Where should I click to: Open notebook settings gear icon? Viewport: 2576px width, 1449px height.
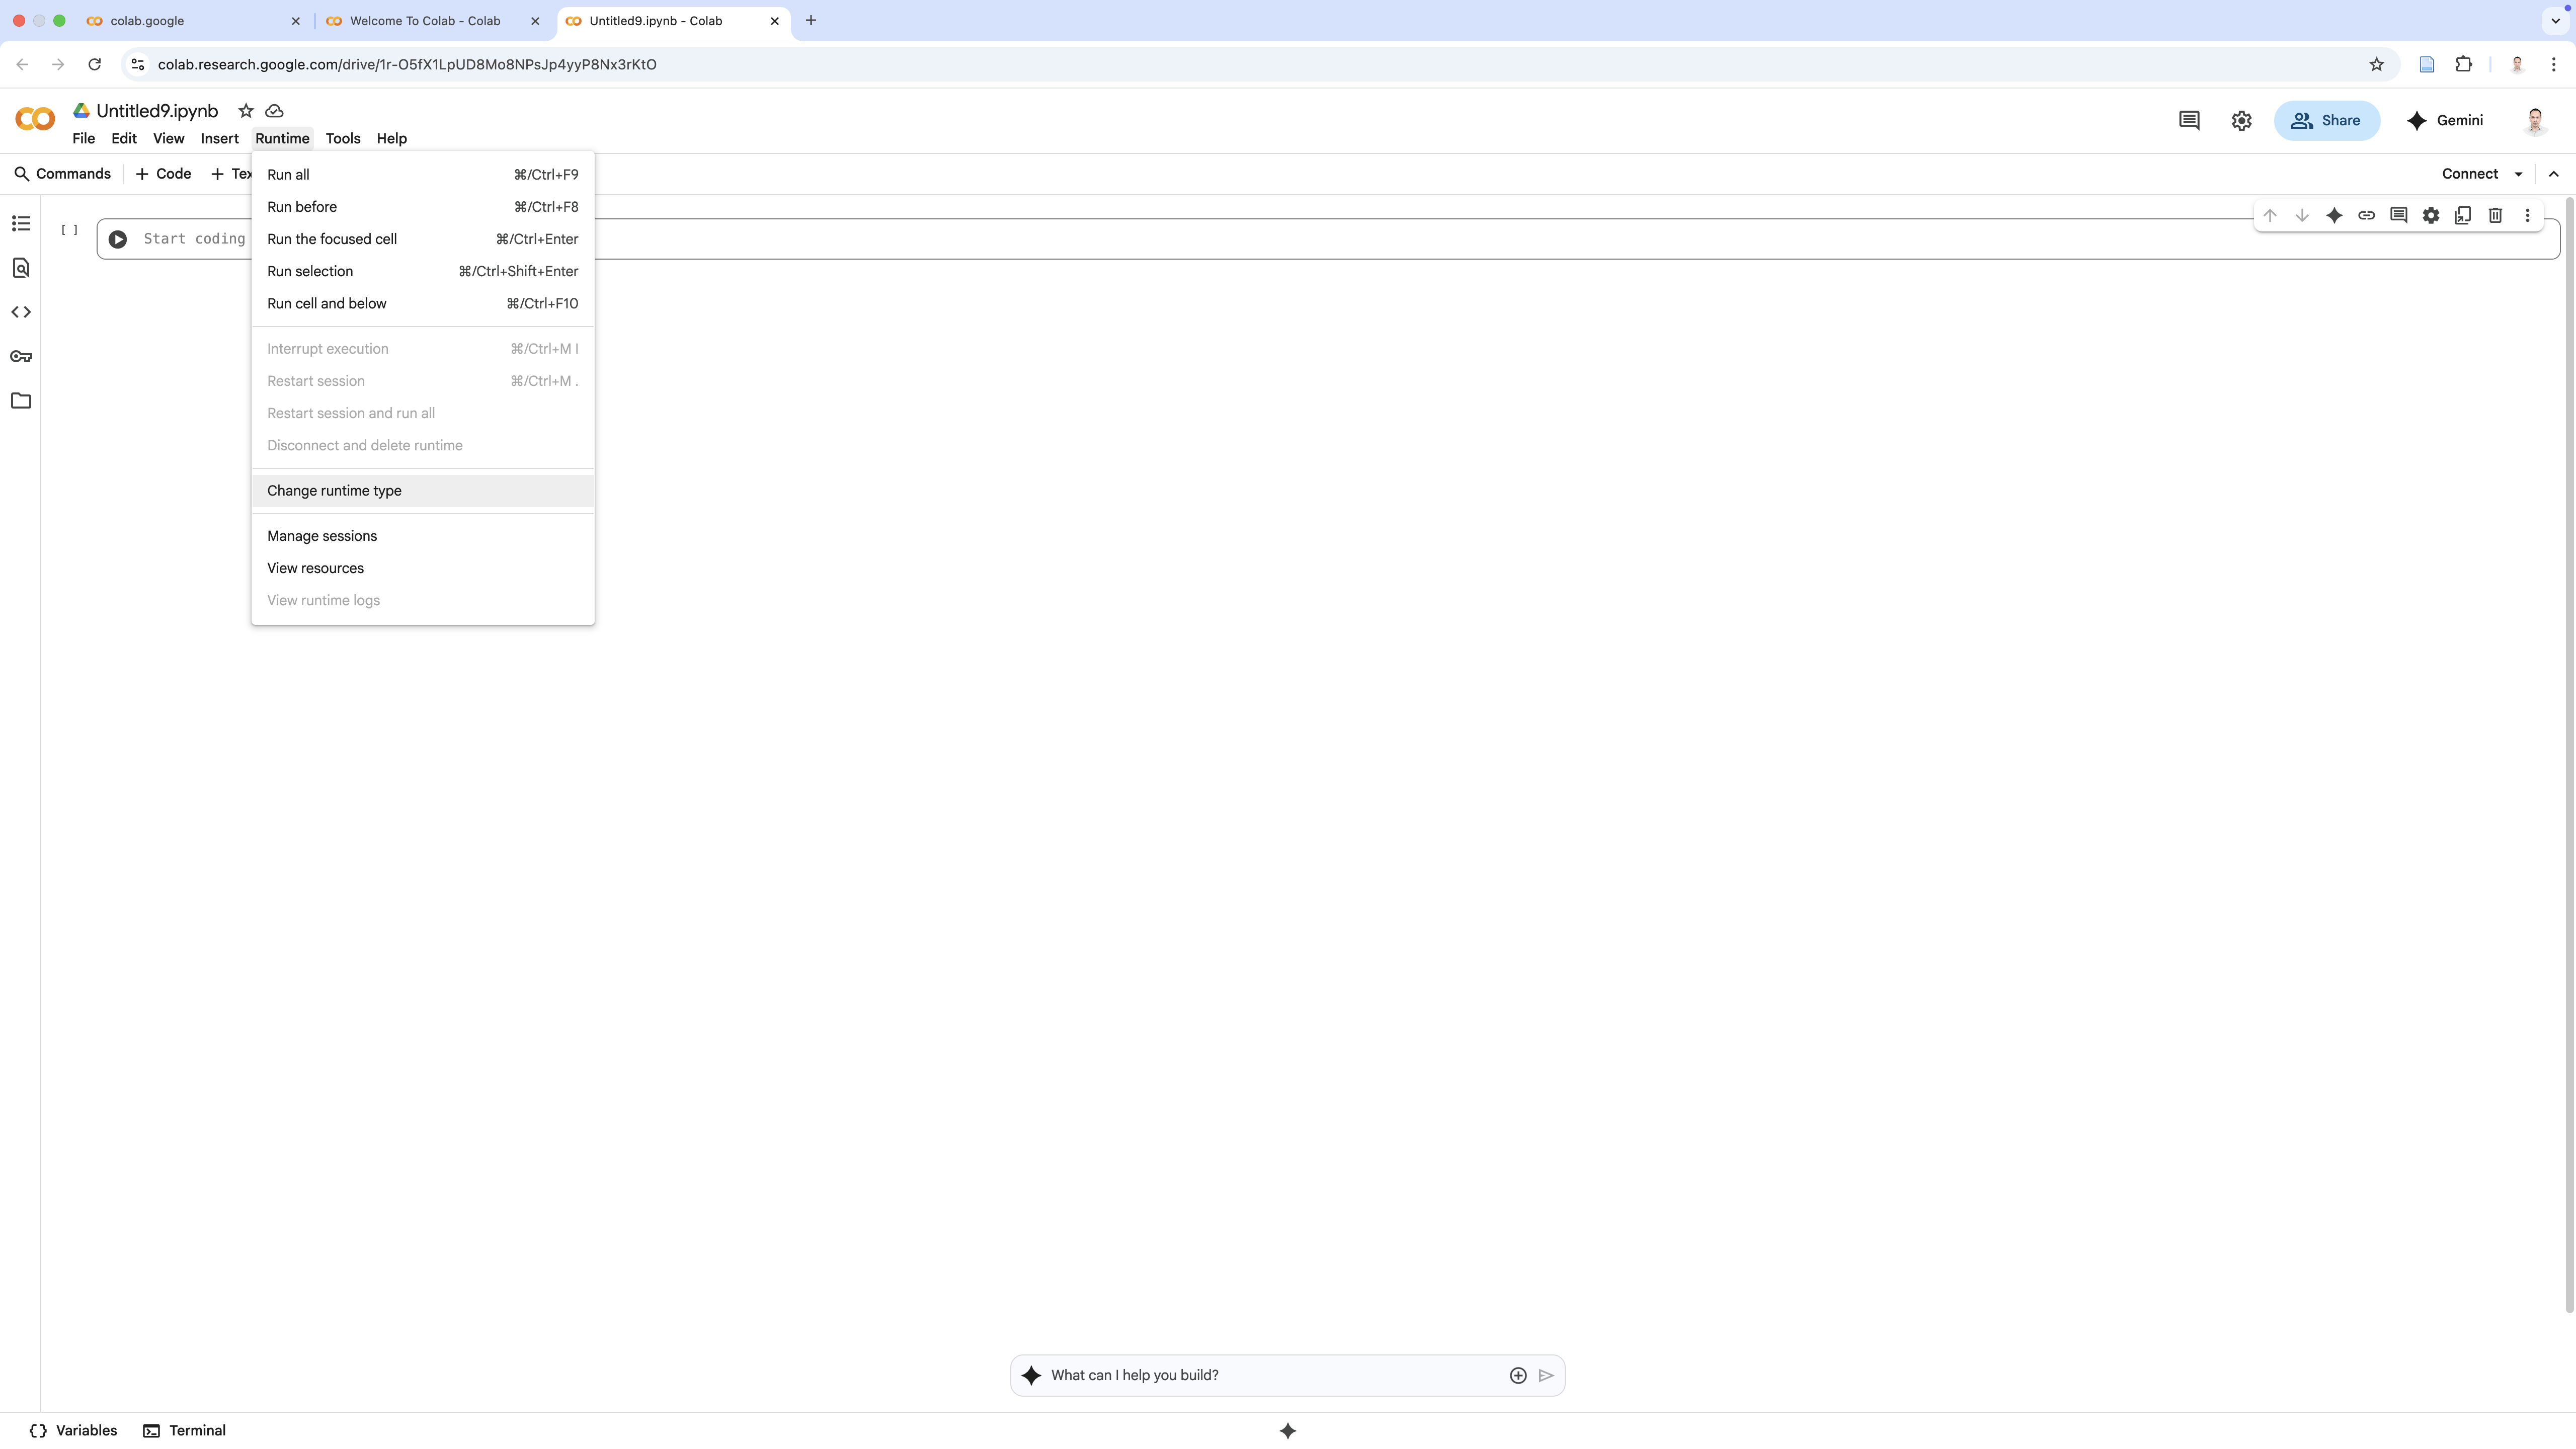[x=2241, y=120]
